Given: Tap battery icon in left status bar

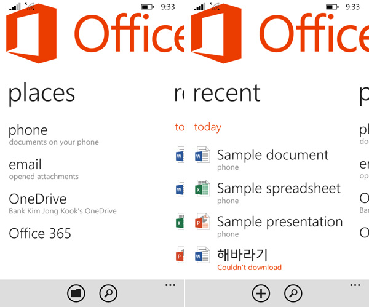Looking at the screenshot, I should [x=148, y=7].
